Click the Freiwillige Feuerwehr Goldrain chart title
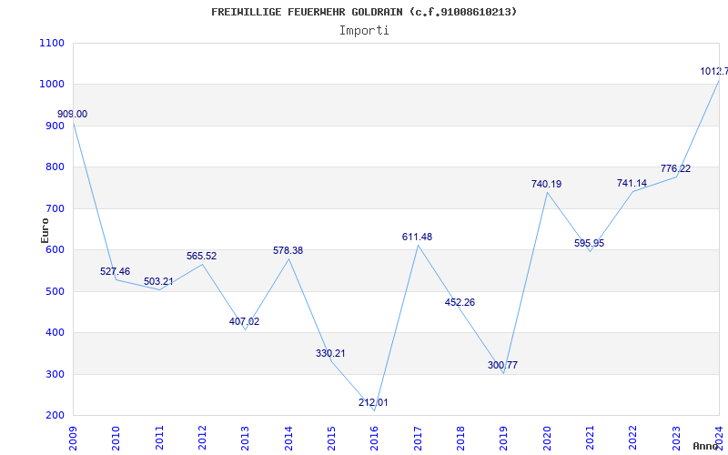 (364, 12)
